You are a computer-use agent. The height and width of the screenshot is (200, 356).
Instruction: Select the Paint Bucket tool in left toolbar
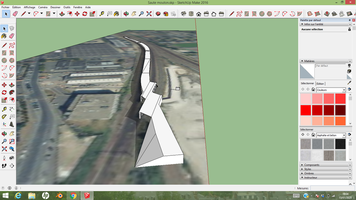click(x=4, y=36)
